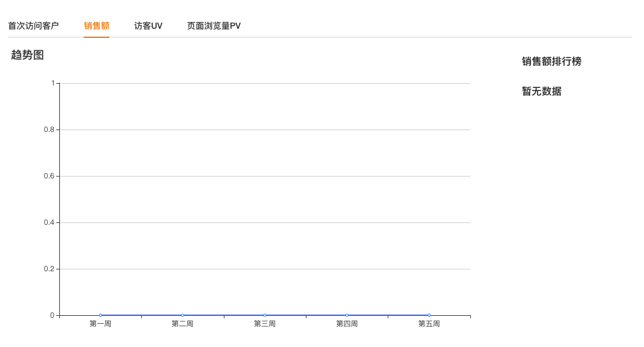The height and width of the screenshot is (347, 644).
Task: Click the 趋势图 chart heading
Action: [x=28, y=55]
